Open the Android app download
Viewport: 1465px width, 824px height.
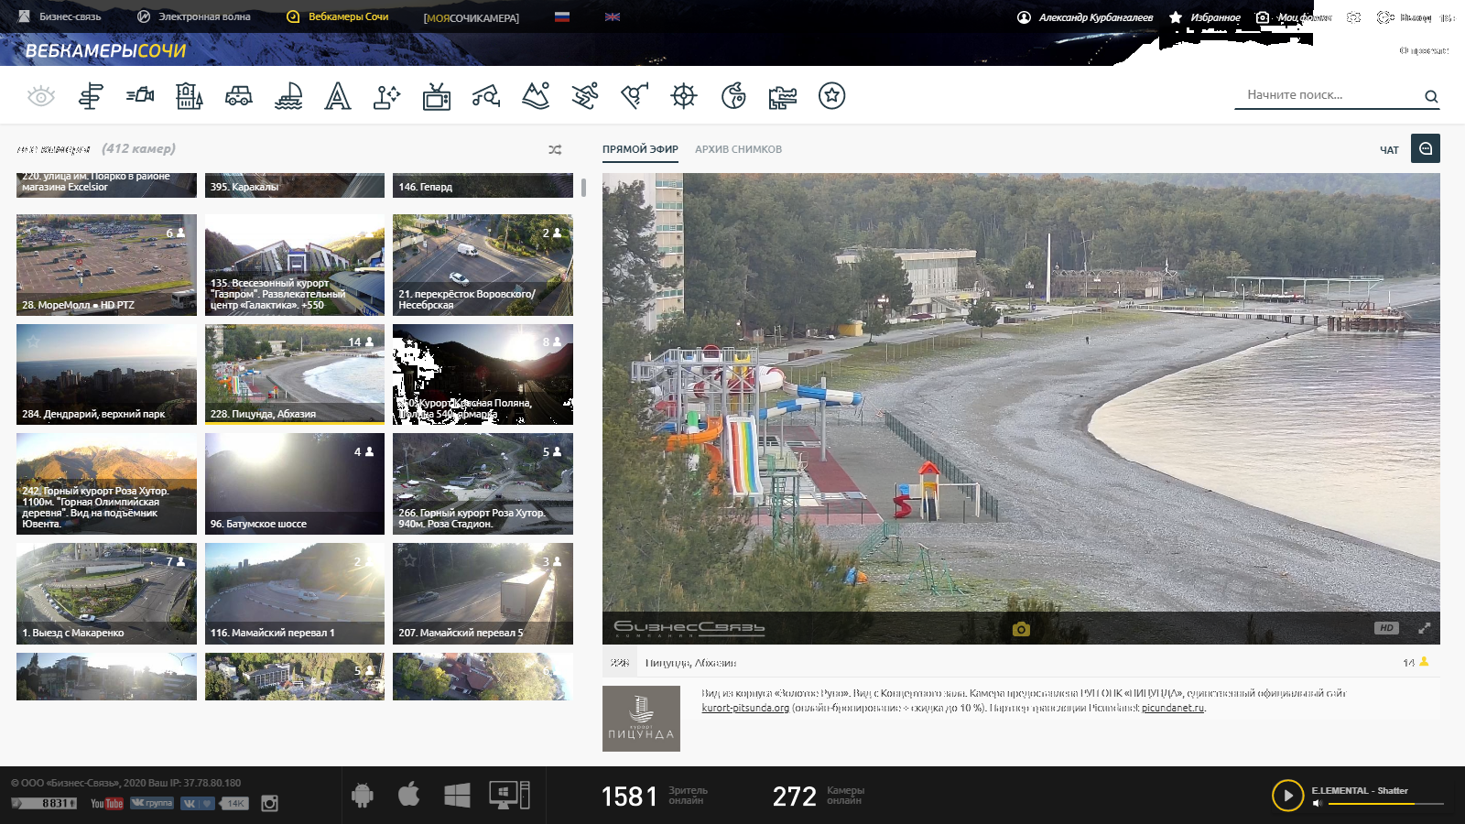363,795
